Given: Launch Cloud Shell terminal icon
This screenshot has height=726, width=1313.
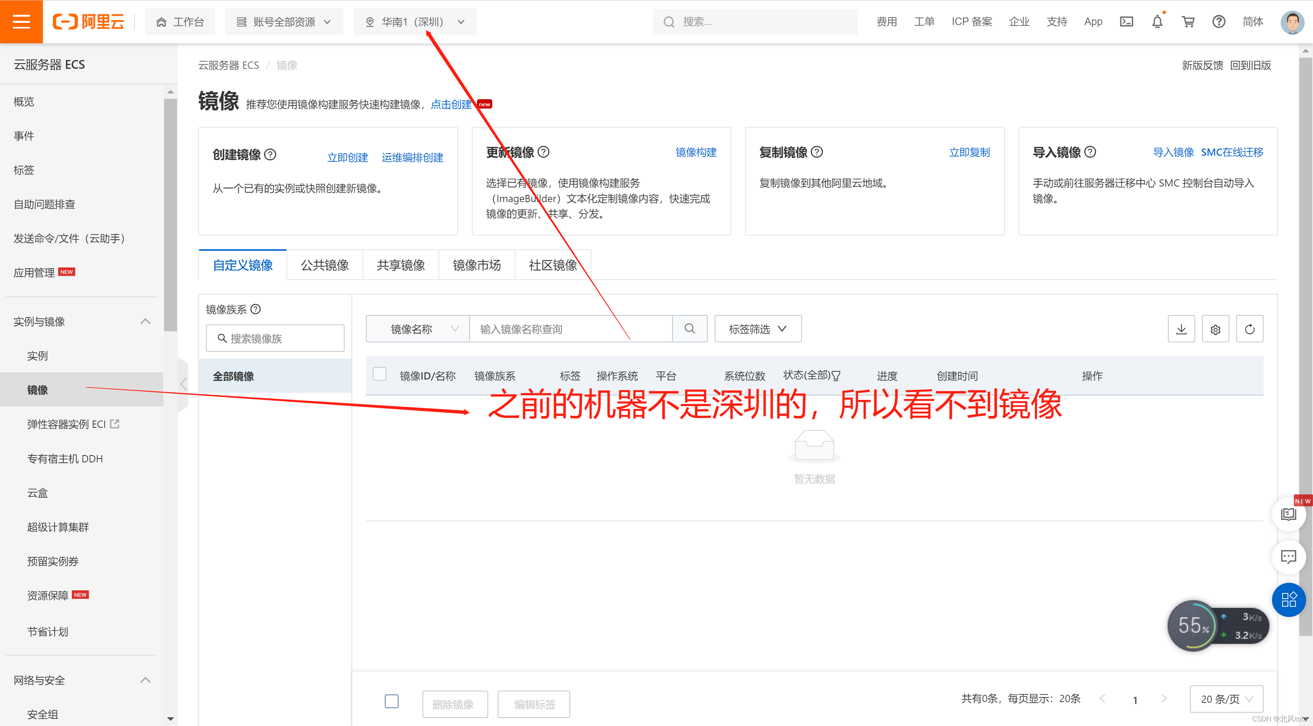Looking at the screenshot, I should tap(1126, 21).
